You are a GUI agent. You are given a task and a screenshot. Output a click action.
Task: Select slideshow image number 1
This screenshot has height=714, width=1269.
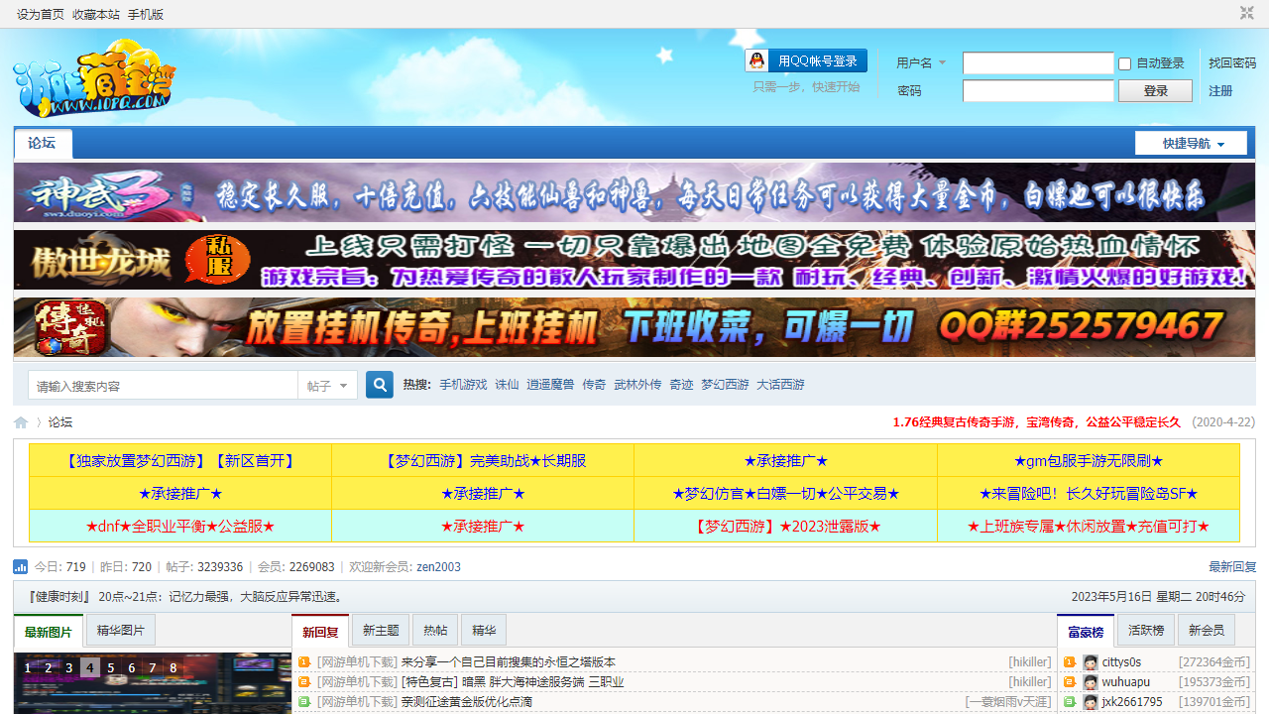click(28, 668)
